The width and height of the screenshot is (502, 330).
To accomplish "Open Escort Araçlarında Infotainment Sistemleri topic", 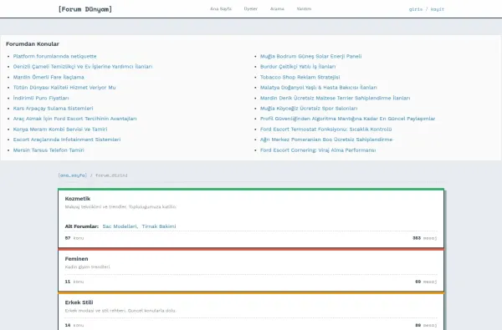I will tap(67, 140).
